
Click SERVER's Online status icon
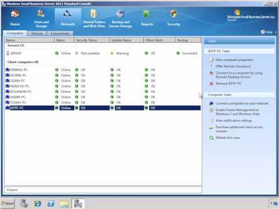tap(56, 53)
